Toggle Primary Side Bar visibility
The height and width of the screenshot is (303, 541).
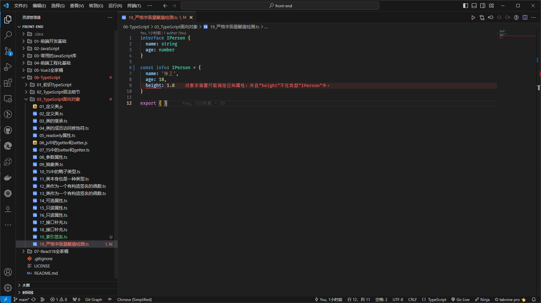tap(466, 6)
